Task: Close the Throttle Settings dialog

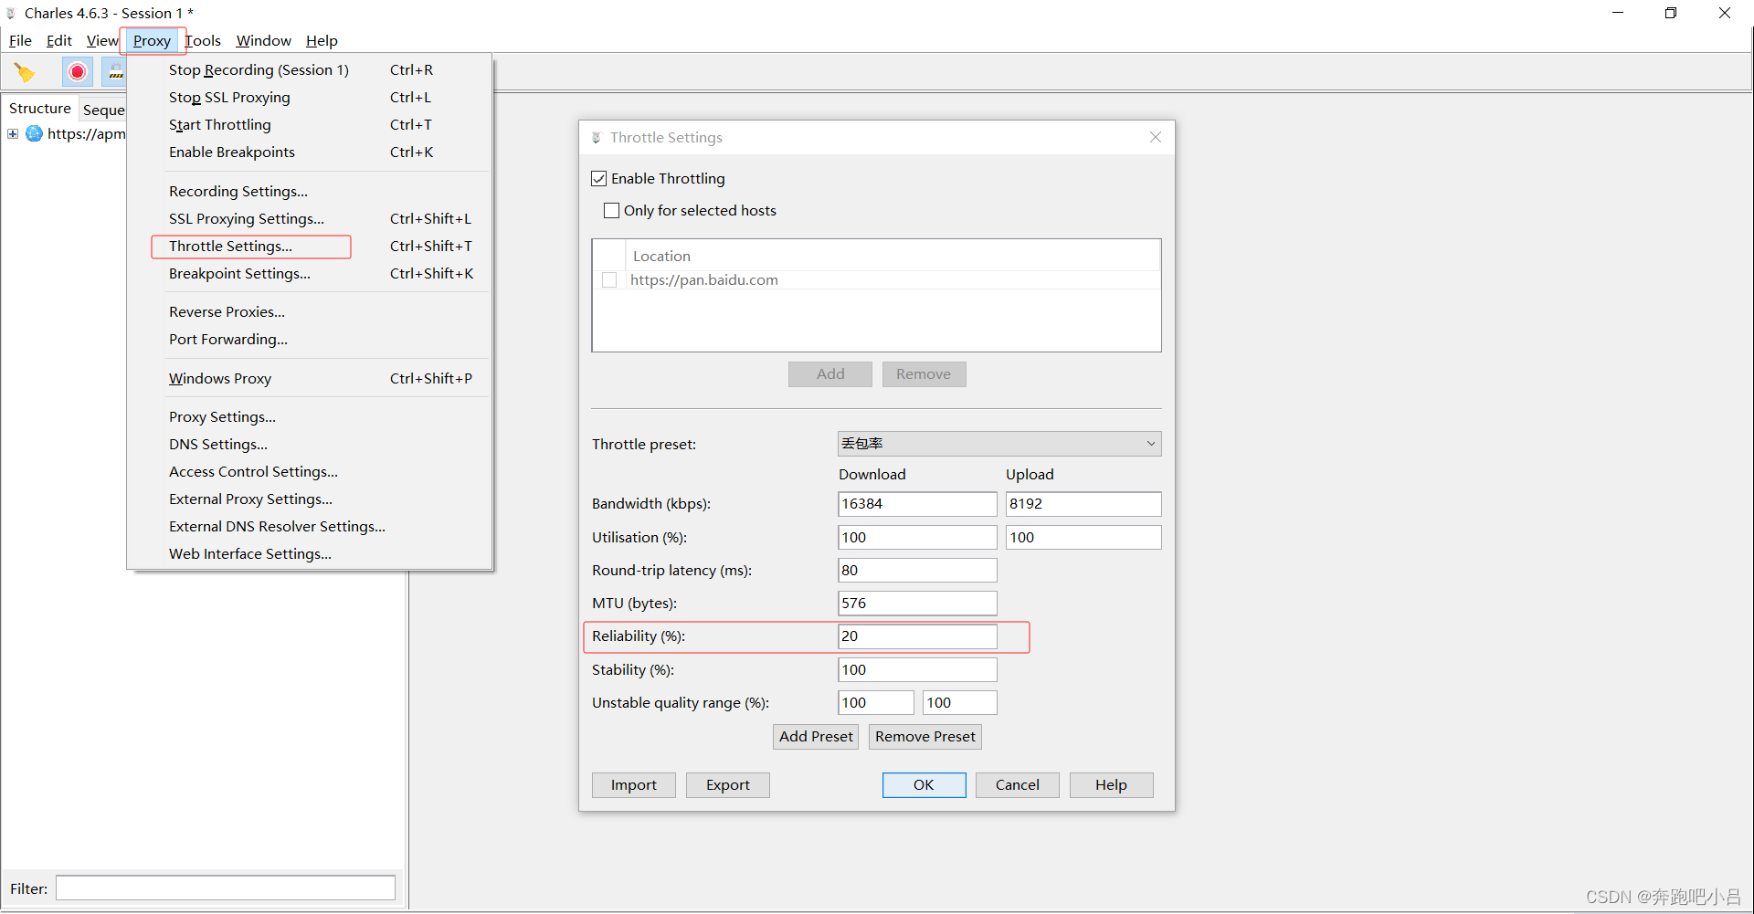Action: (1155, 137)
